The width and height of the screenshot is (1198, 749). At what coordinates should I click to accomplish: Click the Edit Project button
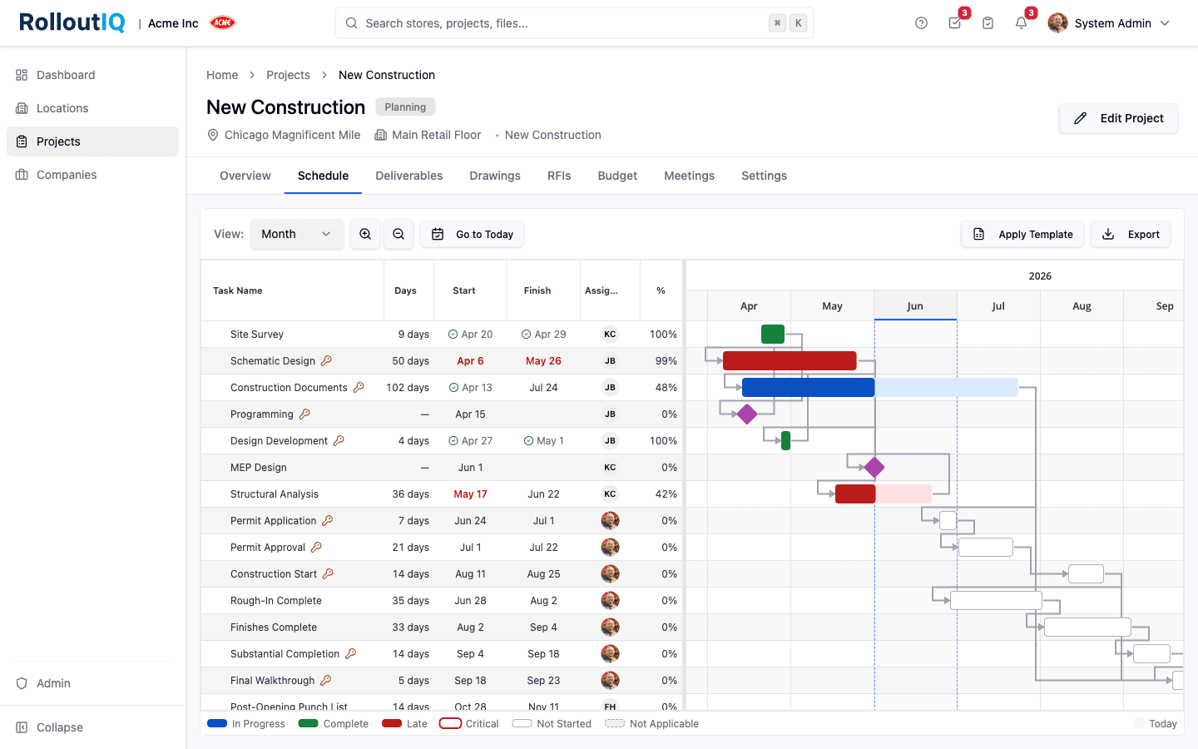1118,118
